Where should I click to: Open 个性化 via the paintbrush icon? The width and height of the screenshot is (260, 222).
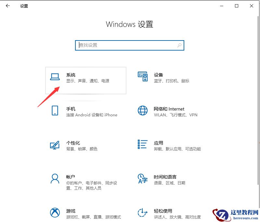(x=55, y=146)
